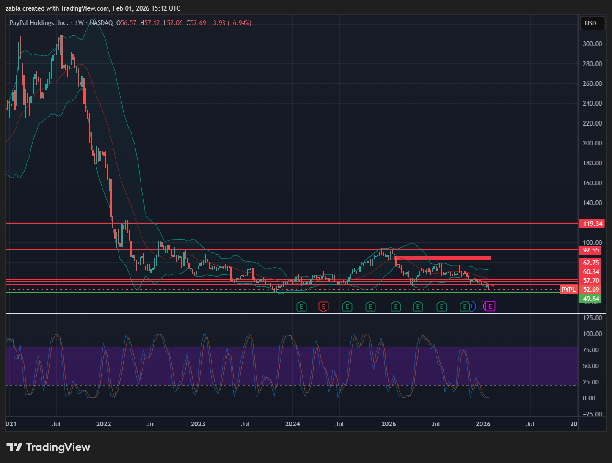Click the green earnings marker nearest the 2025 label

tap(396, 307)
